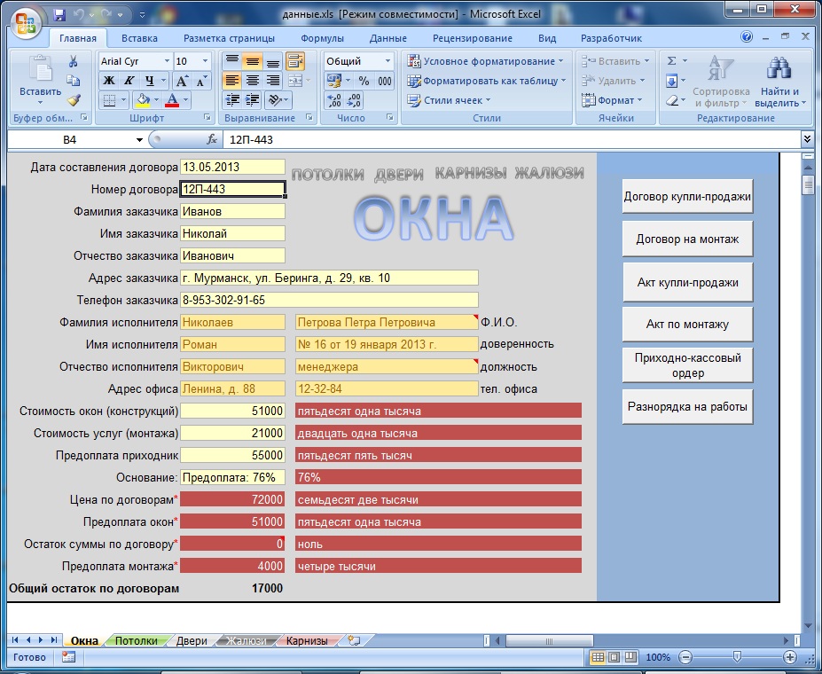Click the Clear eraser icon
822x674 pixels.
pyautogui.click(x=671, y=100)
